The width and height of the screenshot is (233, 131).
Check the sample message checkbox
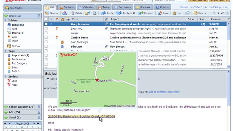(46, 33)
